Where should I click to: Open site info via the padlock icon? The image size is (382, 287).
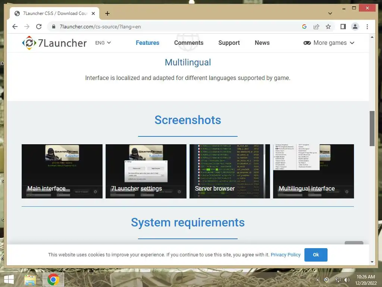[x=54, y=27]
